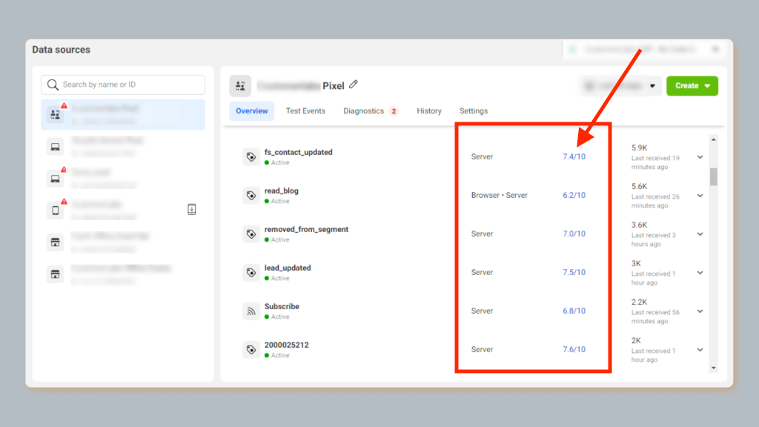Screen dimensions: 759x427
Task: Open the blurred dropdown left of Create
Action: pyautogui.click(x=620, y=86)
